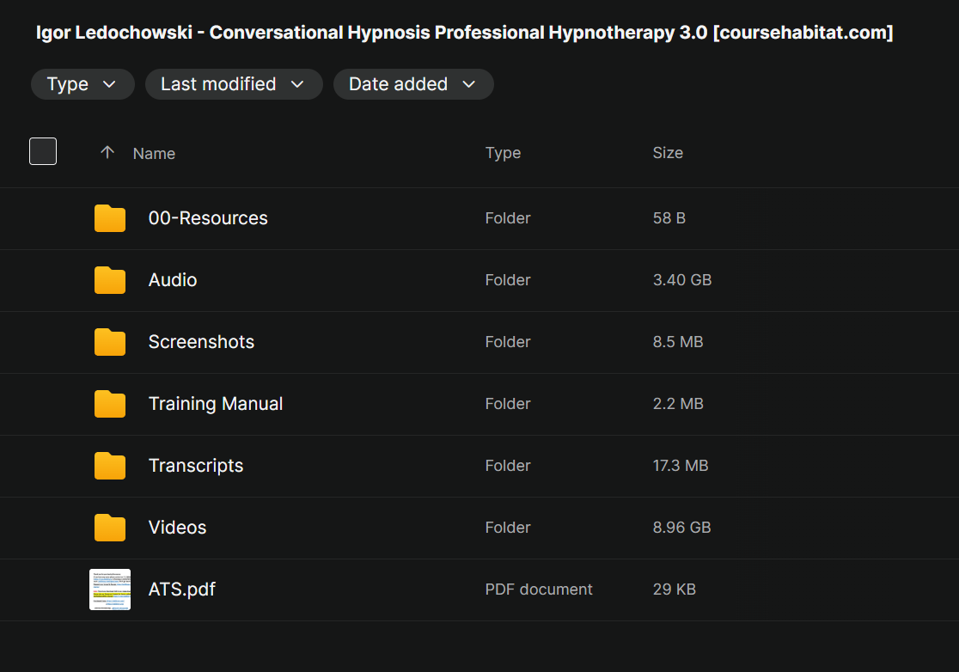Screen dimensions: 959x672
Task: Click the Igor Ledochowski folder title
Action: 464,33
